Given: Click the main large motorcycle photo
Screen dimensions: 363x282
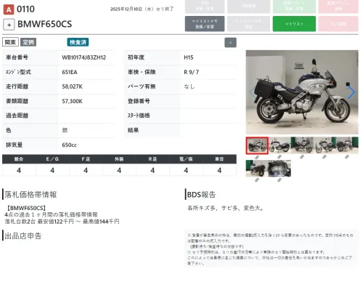Looking at the screenshot, I should 302,92.
